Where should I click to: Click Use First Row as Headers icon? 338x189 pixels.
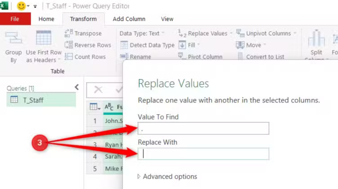(x=44, y=37)
